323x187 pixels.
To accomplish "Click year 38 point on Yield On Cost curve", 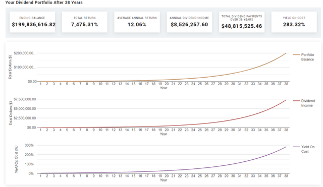I will 286,147.
